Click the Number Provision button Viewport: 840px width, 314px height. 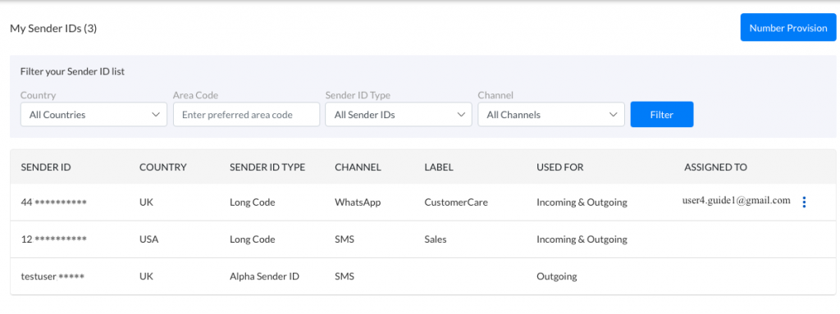click(788, 28)
